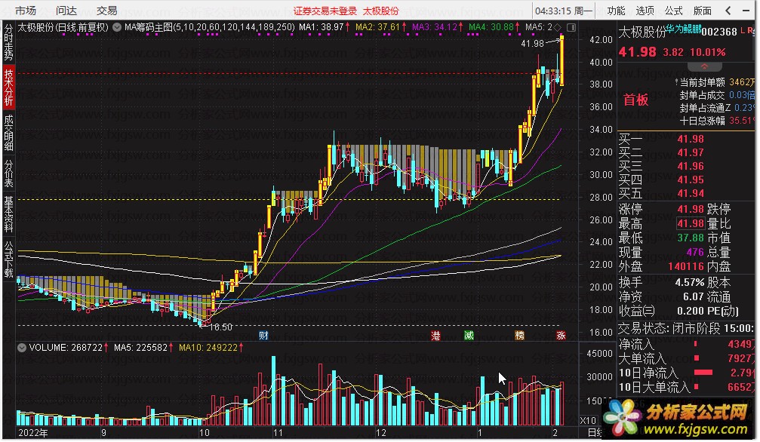Open the 选项 menu
Viewport: 760px width, 442px height.
coord(645,10)
